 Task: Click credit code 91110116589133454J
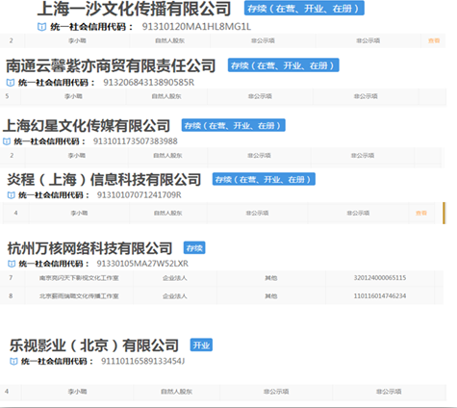143,362
